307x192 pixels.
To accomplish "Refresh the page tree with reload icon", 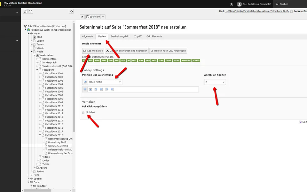I will pyautogui.click(x=71, y=11).
